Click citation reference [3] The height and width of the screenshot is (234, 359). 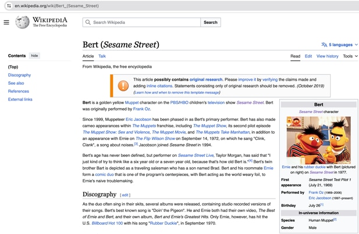(x=136, y=144)
